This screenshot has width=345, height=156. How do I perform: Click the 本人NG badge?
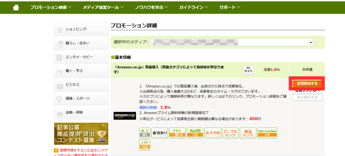pos(145,133)
